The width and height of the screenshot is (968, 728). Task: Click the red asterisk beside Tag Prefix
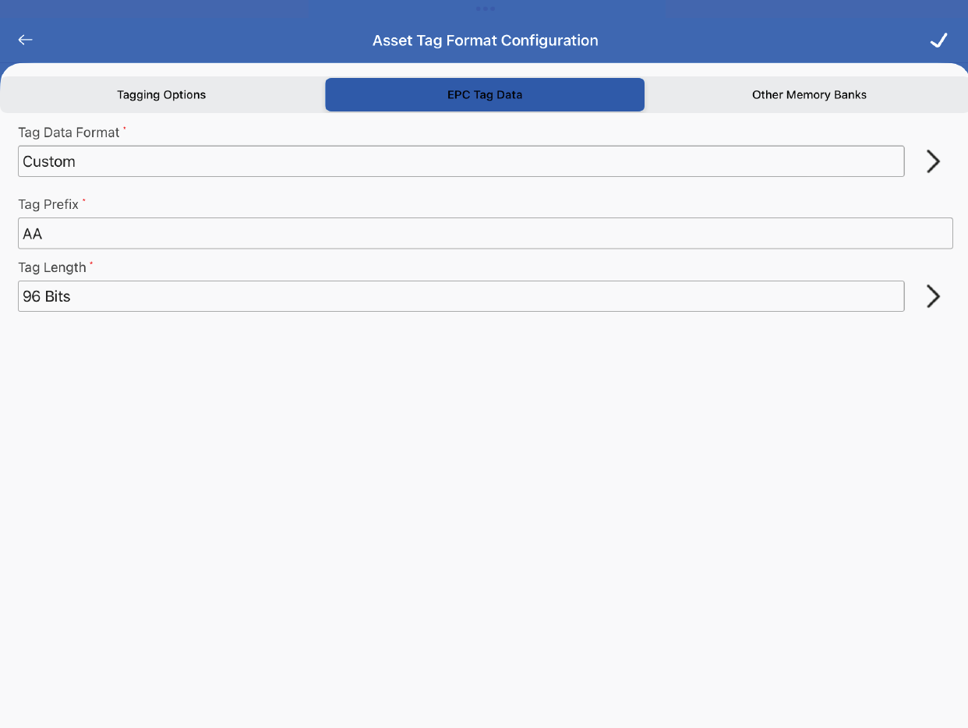[84, 200]
